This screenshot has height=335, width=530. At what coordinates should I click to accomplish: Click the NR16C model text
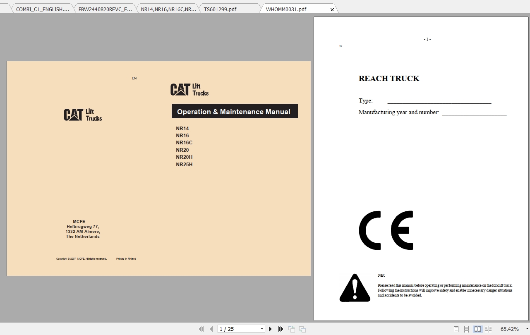pyautogui.click(x=184, y=143)
